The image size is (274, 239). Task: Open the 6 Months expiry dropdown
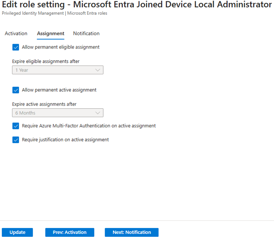(x=57, y=113)
